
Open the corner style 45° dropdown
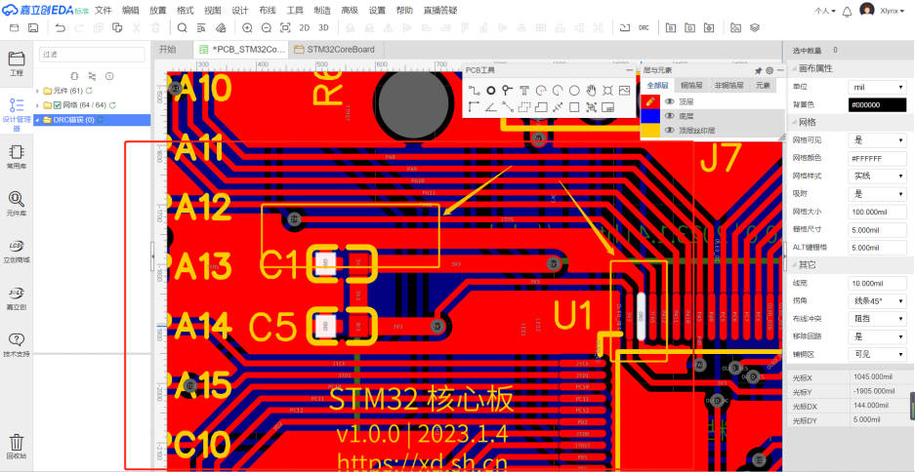pos(877,300)
